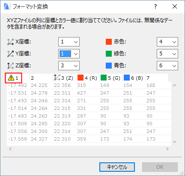Select column header 5 (G) label
Screen dimensions: 185x176
[114, 78]
